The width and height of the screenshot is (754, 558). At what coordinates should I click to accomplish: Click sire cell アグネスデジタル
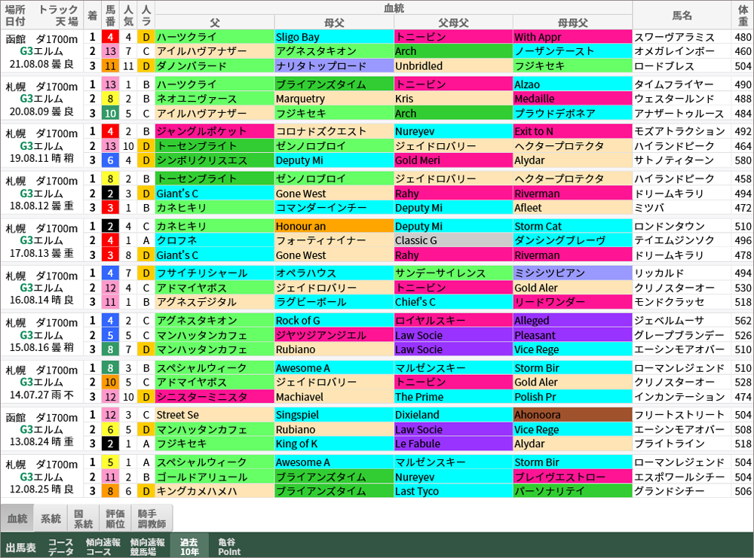pos(214,302)
